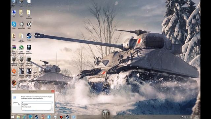Click the red record-button taskbar icon
211x119 pixels.
(61, 117)
